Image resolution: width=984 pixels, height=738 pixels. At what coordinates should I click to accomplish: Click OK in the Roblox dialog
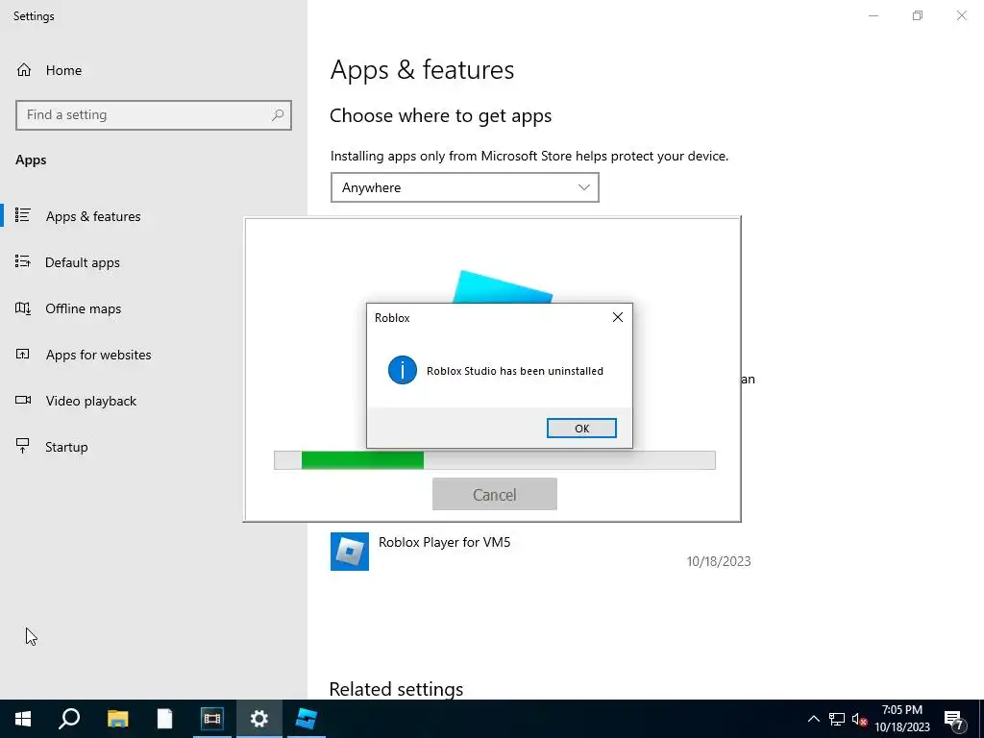pyautogui.click(x=581, y=428)
